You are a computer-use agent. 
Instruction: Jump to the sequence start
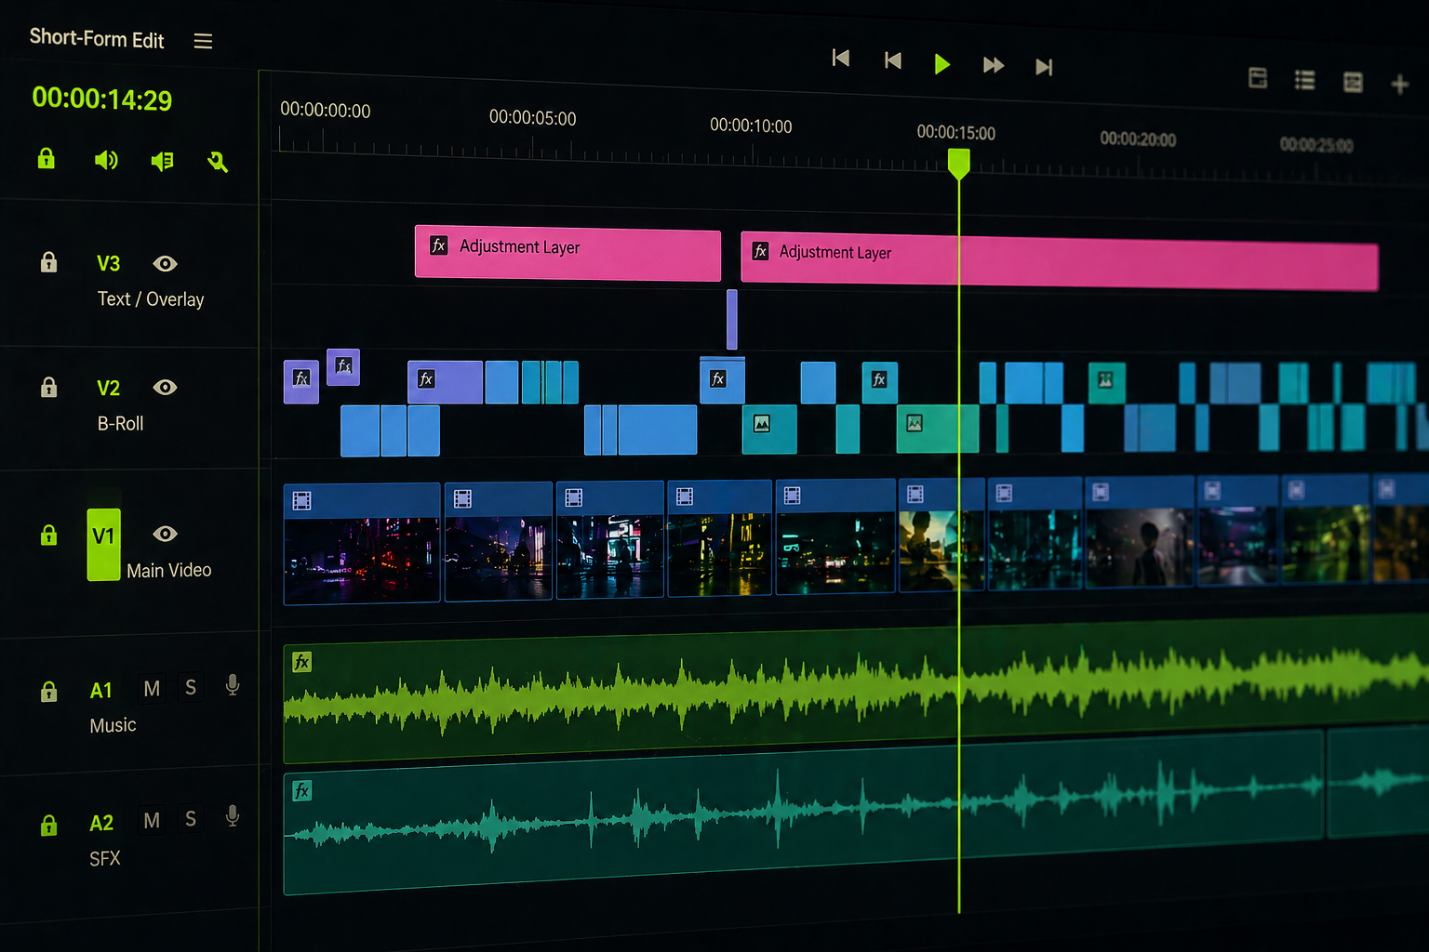click(841, 58)
